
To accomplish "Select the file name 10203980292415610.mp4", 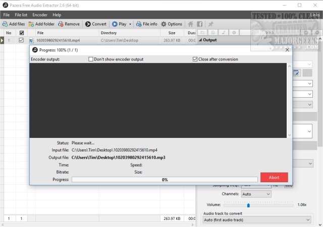I will click(58, 40).
